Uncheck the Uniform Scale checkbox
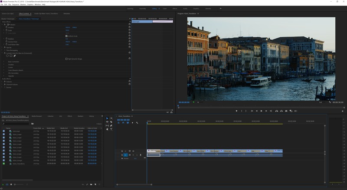This screenshot has width=347, height=190. (66, 36)
